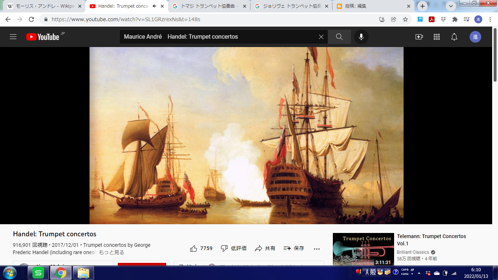
Task: Share this page from address bar
Action: coord(394,19)
